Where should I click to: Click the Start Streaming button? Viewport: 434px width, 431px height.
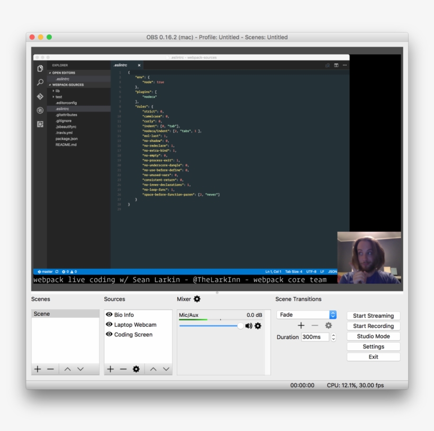click(x=373, y=316)
